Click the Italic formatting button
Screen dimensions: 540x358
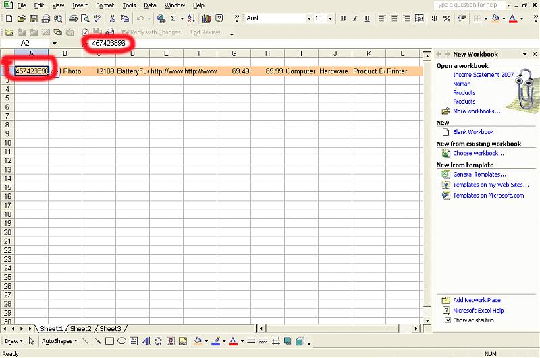point(355,18)
